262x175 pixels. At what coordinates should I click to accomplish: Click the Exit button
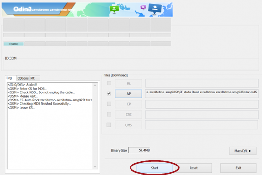pyautogui.click(x=238, y=168)
